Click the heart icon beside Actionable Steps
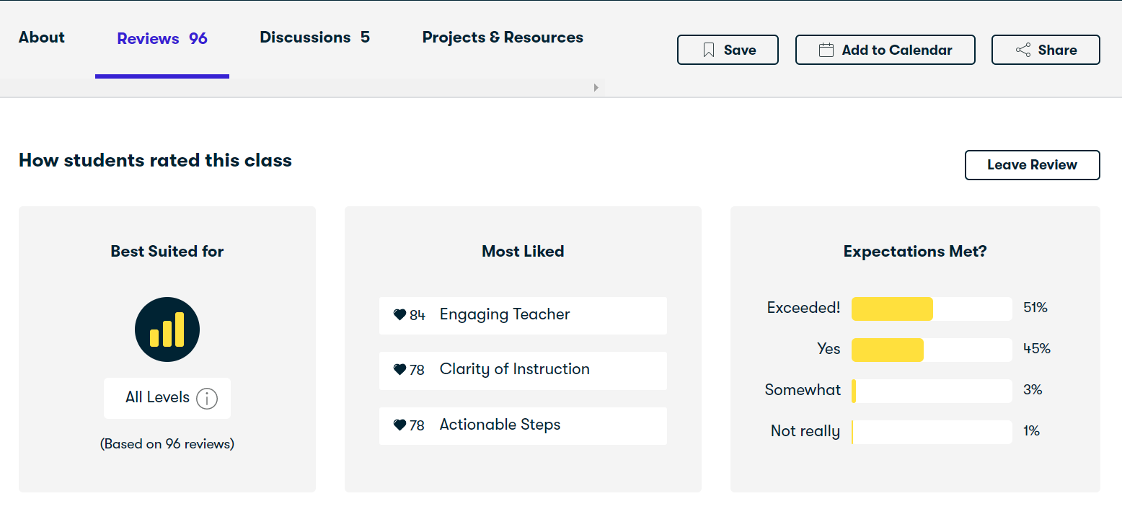Image resolution: width=1122 pixels, height=509 pixels. click(399, 425)
